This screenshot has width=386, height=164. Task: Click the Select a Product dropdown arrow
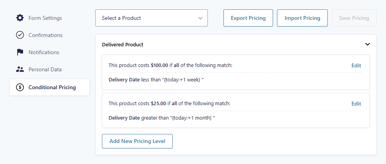click(x=200, y=18)
